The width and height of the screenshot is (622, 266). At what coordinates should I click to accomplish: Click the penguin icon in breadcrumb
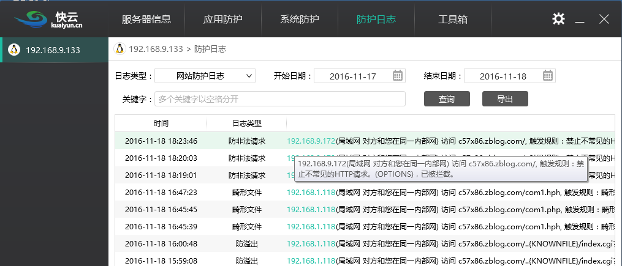tap(119, 49)
